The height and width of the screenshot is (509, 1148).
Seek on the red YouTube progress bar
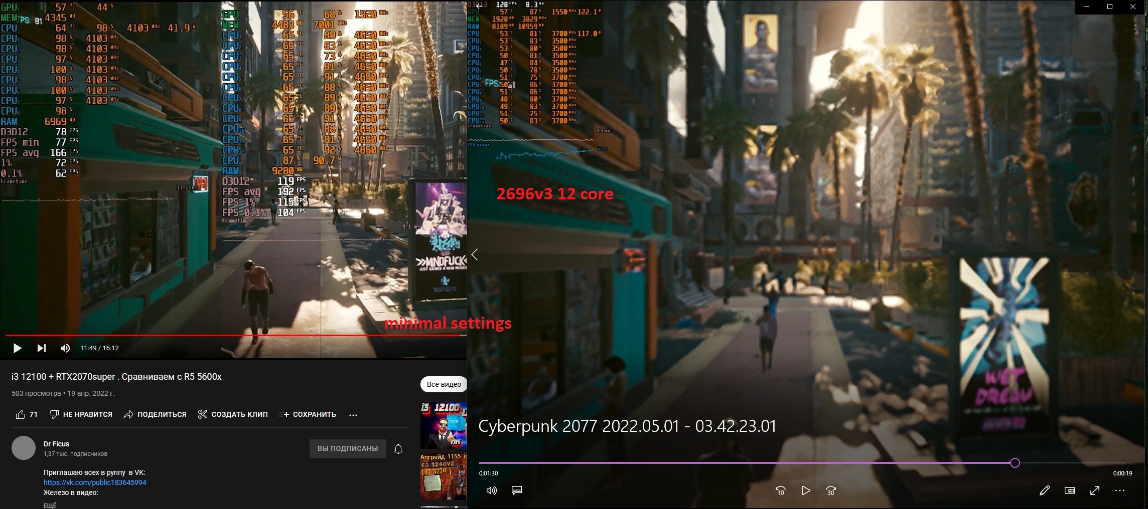[236, 335]
